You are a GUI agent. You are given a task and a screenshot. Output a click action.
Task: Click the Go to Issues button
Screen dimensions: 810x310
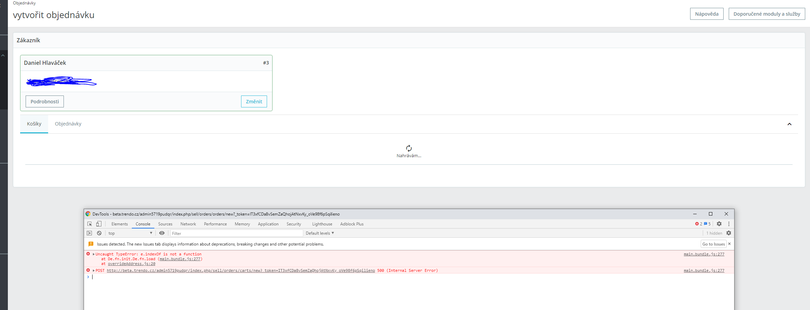713,244
